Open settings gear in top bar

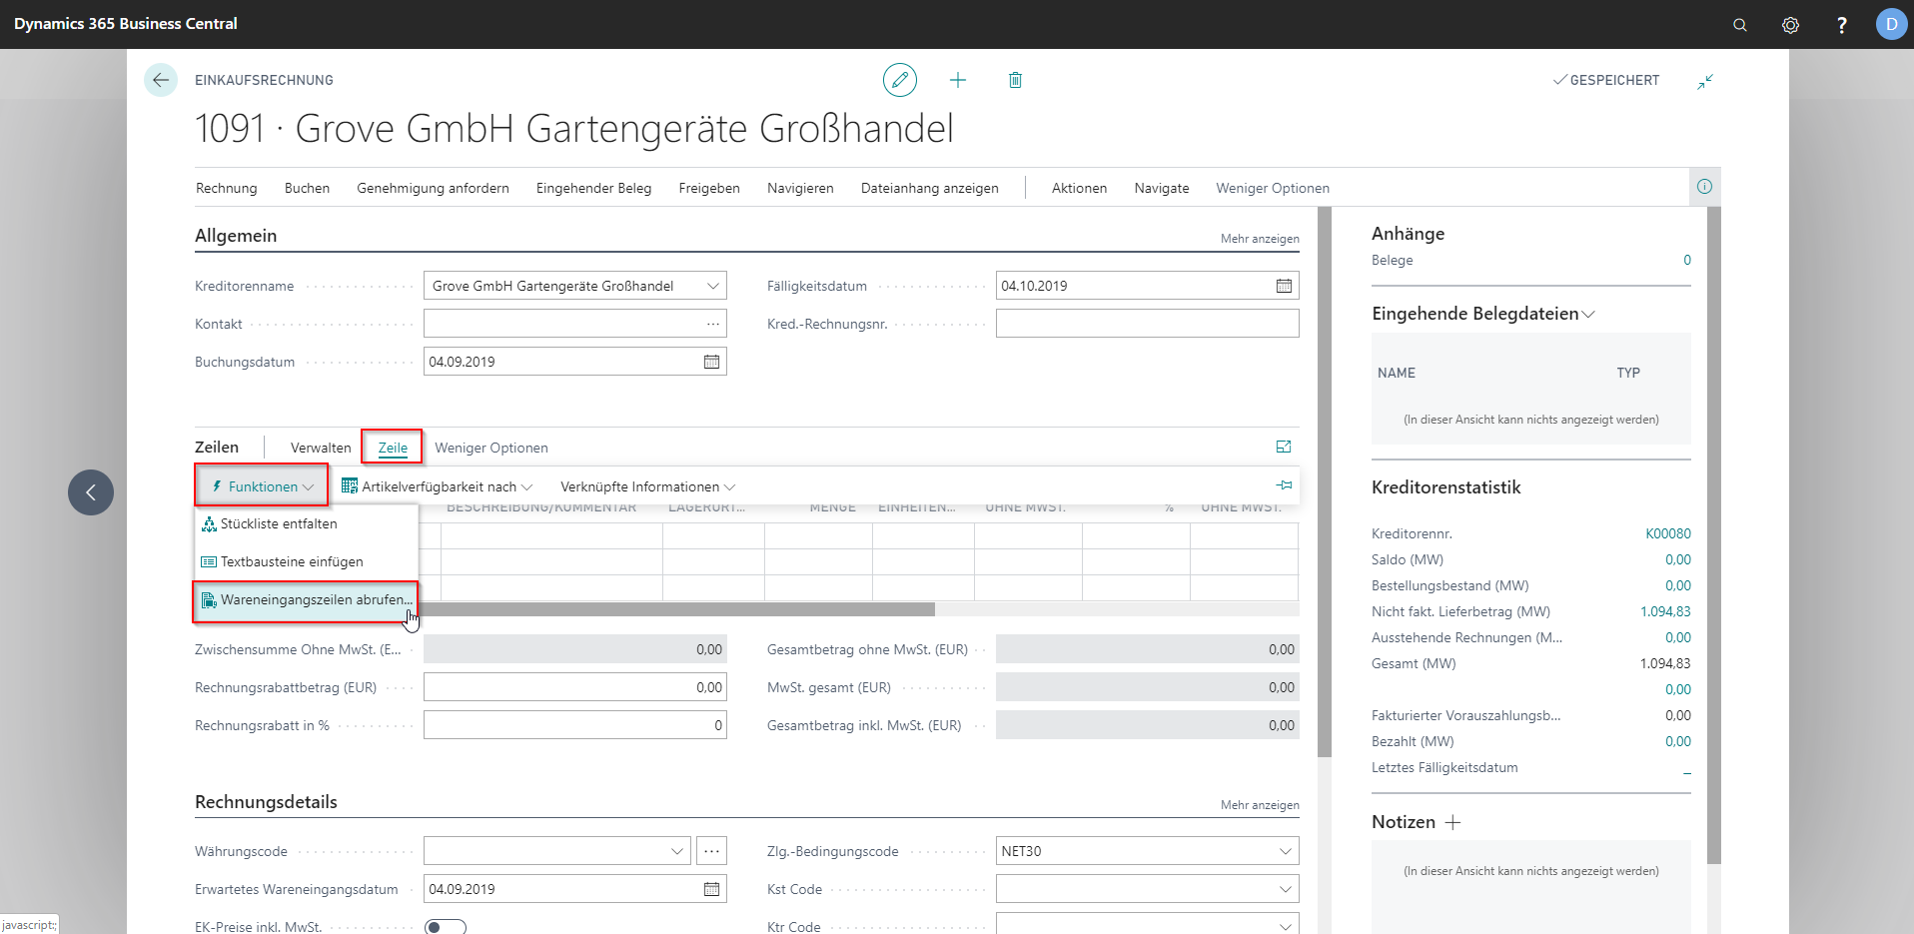pyautogui.click(x=1791, y=25)
